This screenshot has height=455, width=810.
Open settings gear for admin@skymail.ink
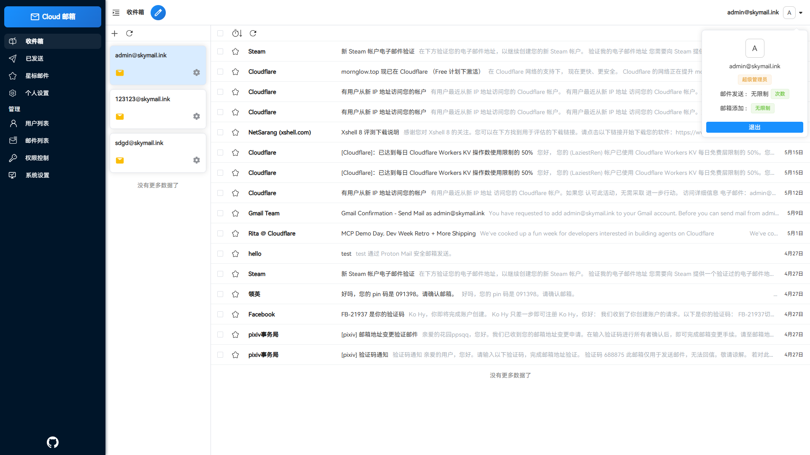pyautogui.click(x=197, y=72)
